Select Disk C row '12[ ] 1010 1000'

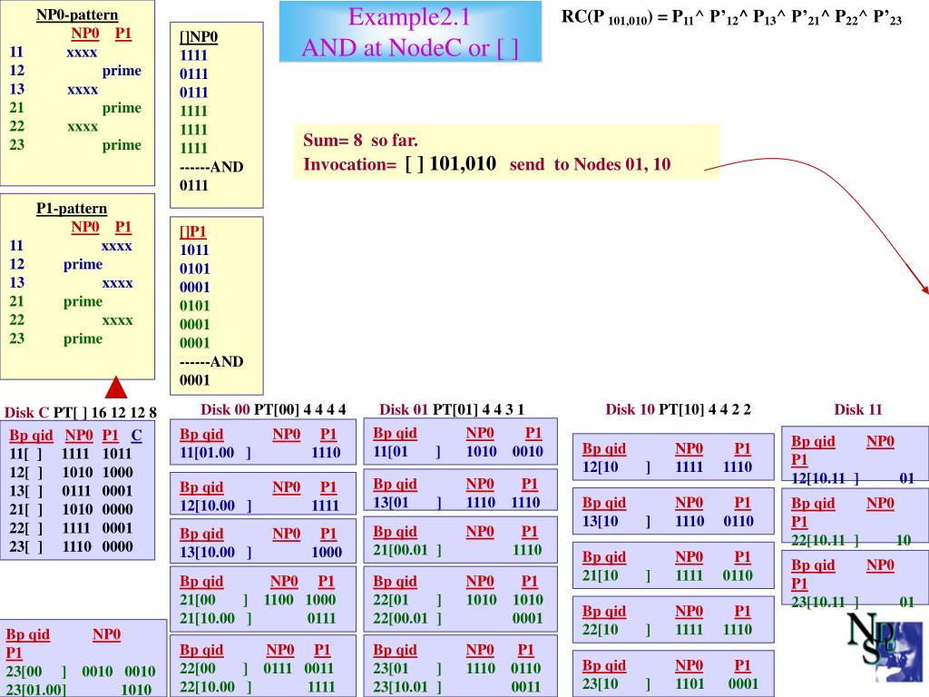point(71,472)
